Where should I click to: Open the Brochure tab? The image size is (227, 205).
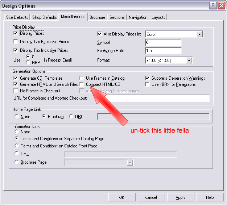(98, 17)
